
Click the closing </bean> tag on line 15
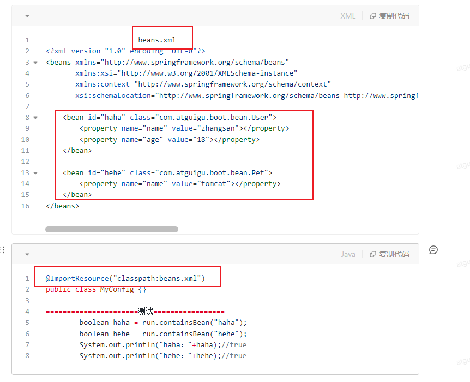pyautogui.click(x=77, y=195)
